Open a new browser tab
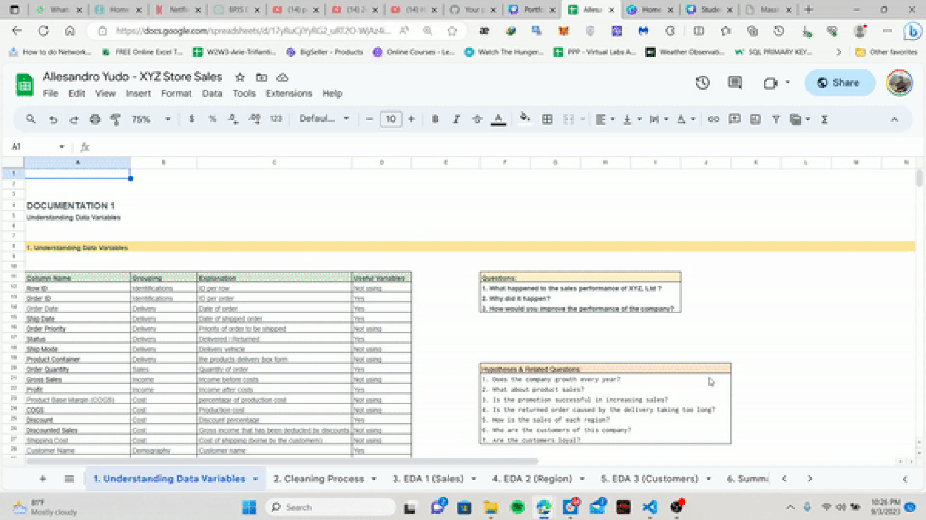 [809, 9]
